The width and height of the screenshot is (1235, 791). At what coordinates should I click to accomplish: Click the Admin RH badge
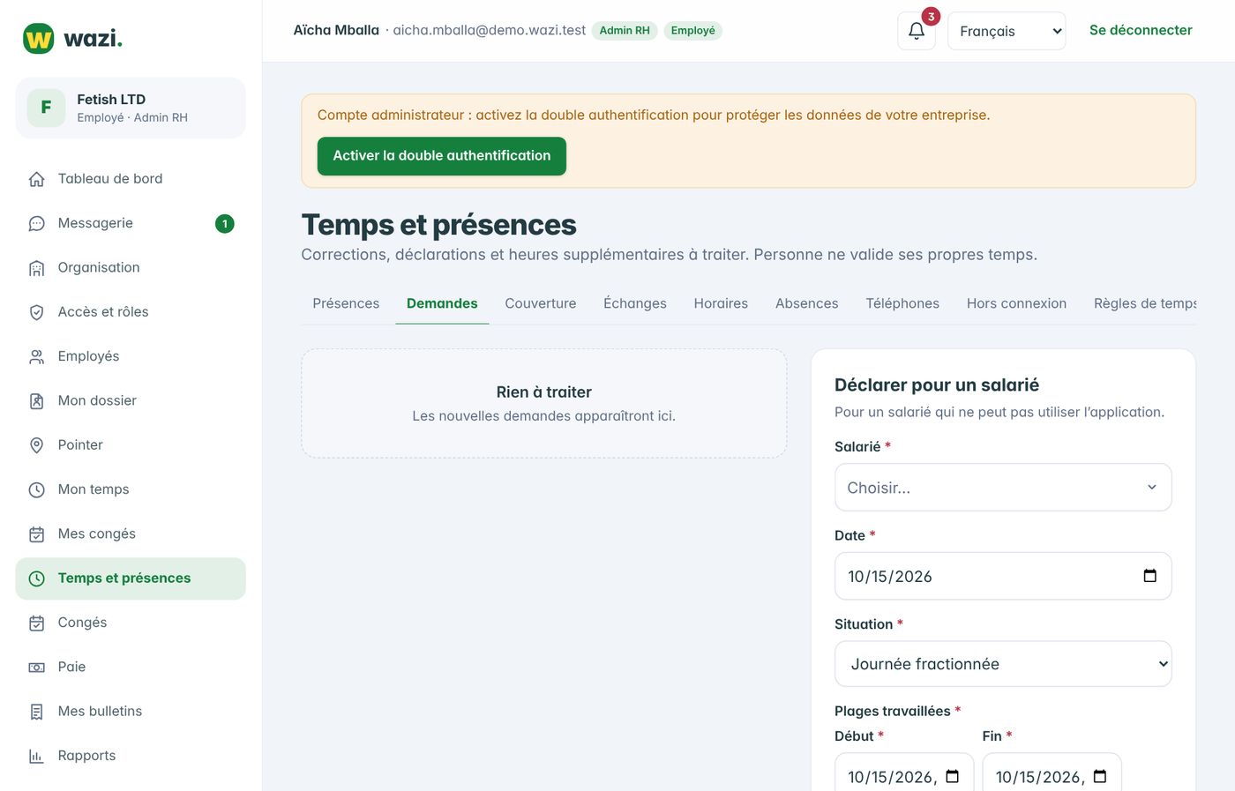click(x=625, y=31)
